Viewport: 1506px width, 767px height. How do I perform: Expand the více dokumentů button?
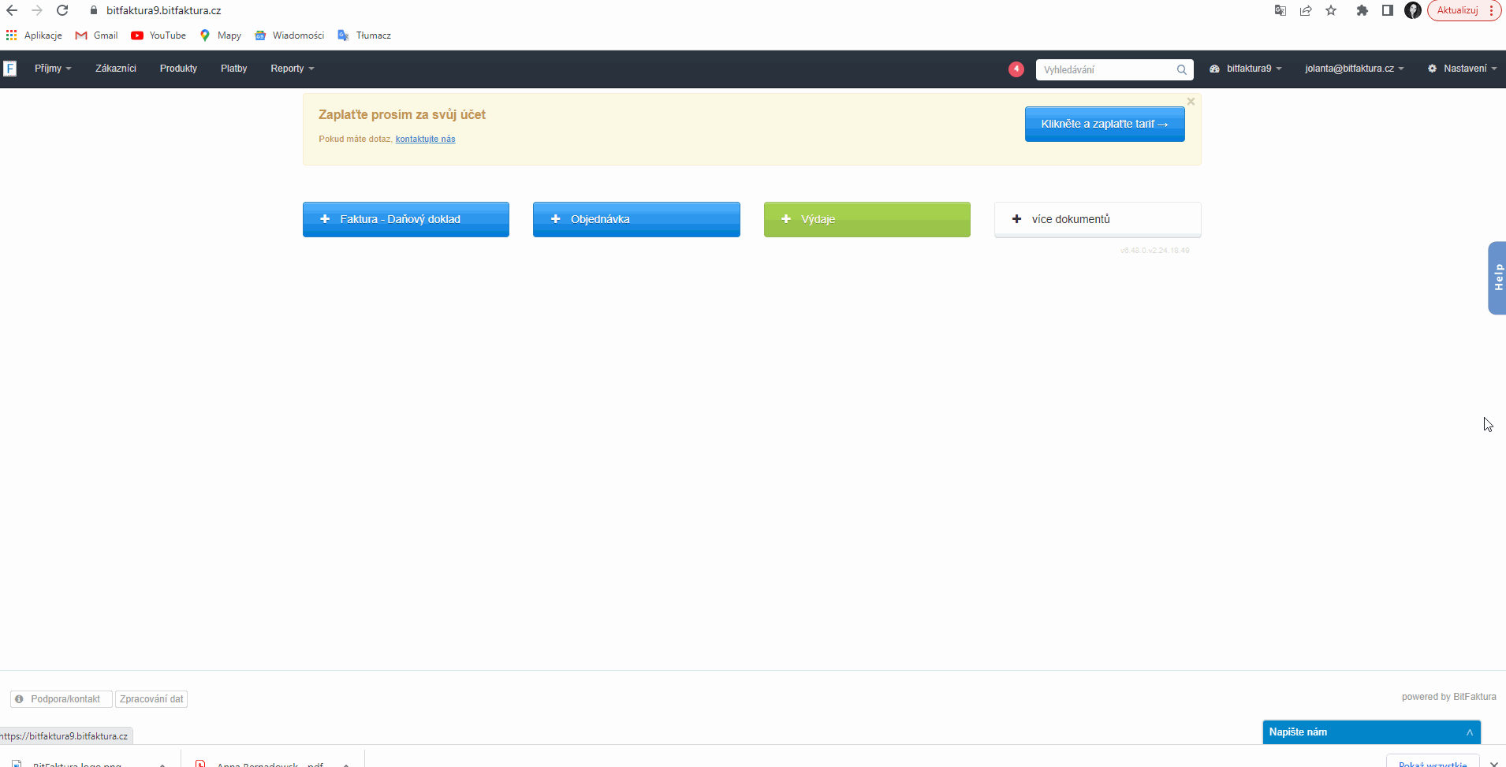click(x=1098, y=219)
